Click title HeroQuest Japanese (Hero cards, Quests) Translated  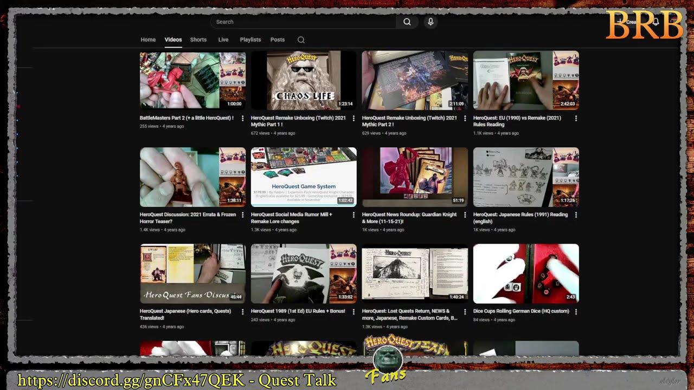click(x=185, y=315)
